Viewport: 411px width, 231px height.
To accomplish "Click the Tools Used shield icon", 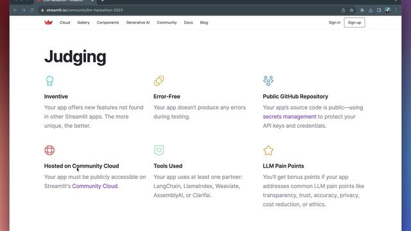I will (x=159, y=150).
